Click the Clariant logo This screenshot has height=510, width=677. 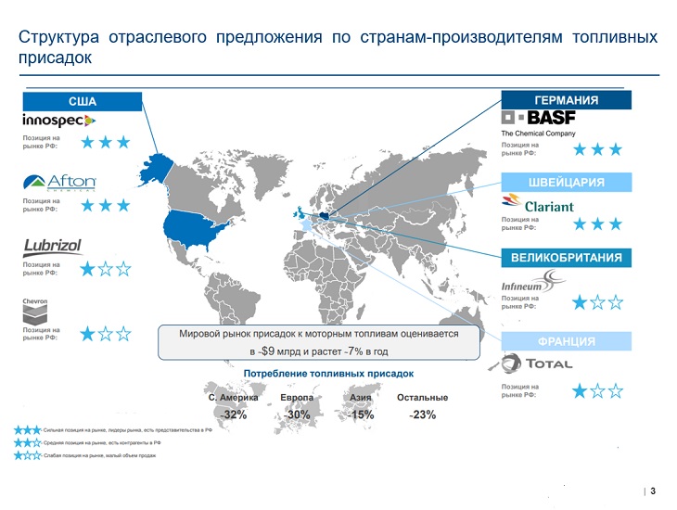pos(538,204)
